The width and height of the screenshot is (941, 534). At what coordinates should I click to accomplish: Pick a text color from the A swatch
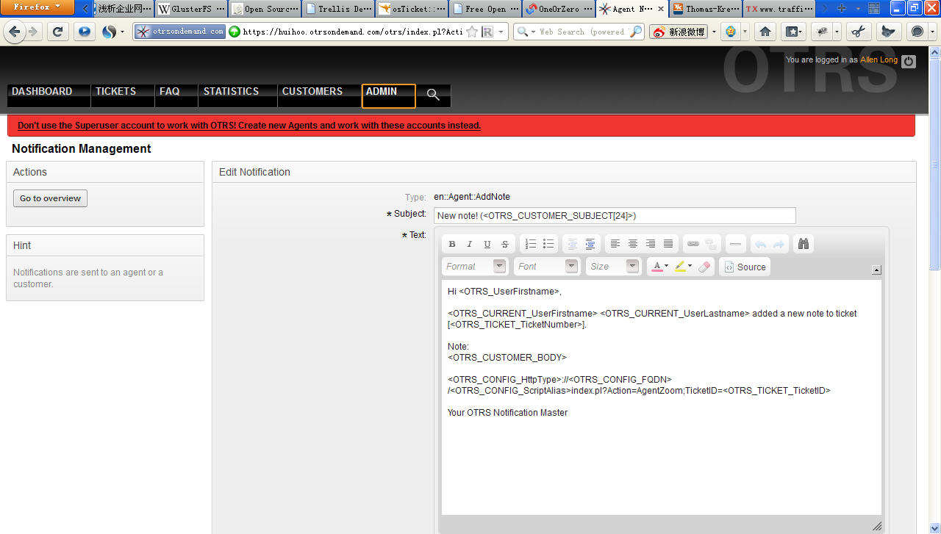(657, 267)
